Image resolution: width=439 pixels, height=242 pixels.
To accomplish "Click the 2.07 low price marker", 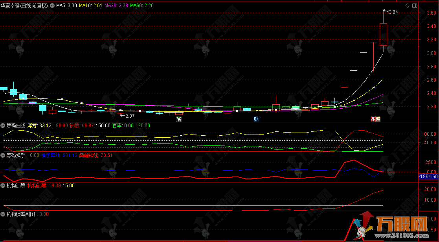I will pyautogui.click(x=129, y=116).
